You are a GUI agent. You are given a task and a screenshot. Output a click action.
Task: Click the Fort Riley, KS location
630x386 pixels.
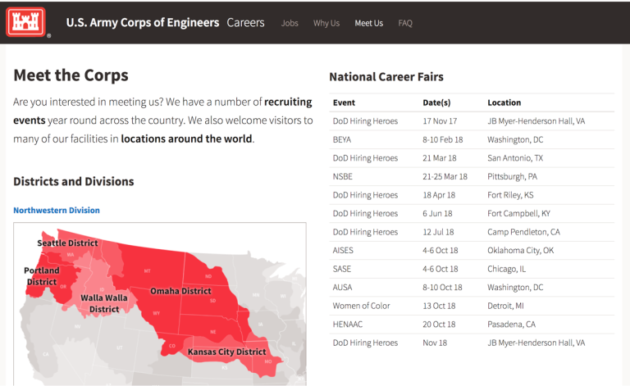point(510,195)
